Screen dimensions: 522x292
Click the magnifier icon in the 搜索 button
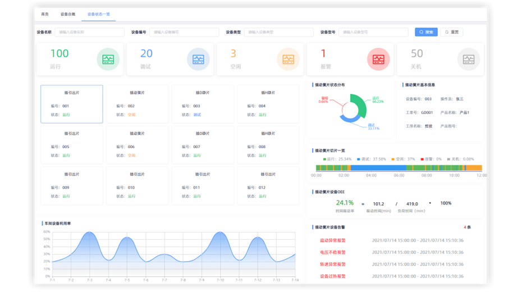pos(421,33)
